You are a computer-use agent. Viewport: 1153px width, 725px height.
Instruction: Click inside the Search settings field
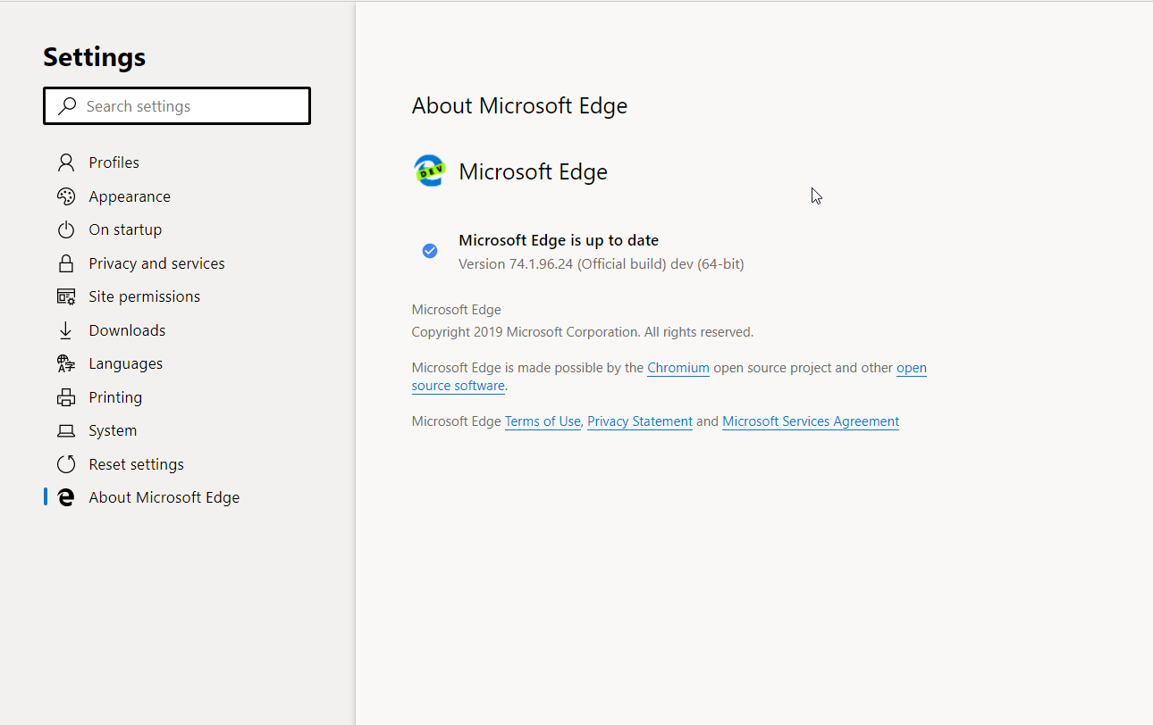coord(179,105)
